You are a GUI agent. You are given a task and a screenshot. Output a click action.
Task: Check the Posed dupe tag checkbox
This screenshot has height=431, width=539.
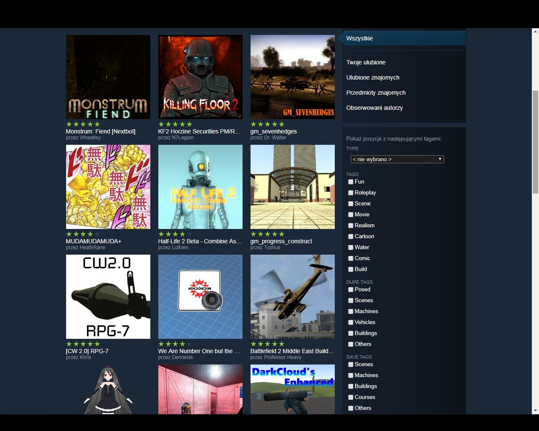351,290
